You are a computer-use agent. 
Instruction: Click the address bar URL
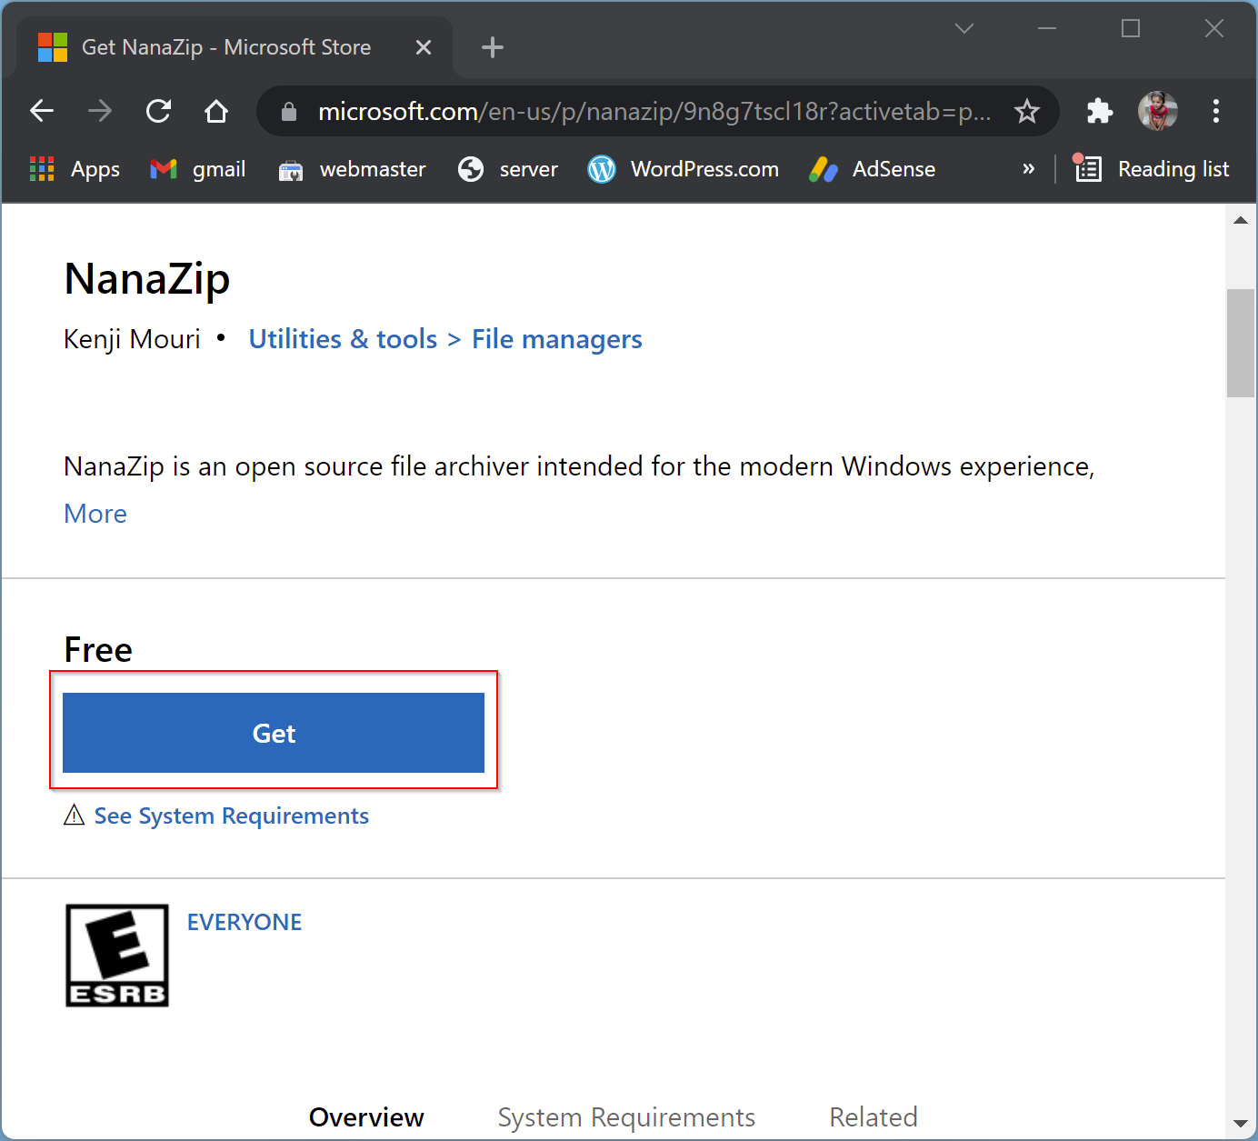pyautogui.click(x=654, y=111)
